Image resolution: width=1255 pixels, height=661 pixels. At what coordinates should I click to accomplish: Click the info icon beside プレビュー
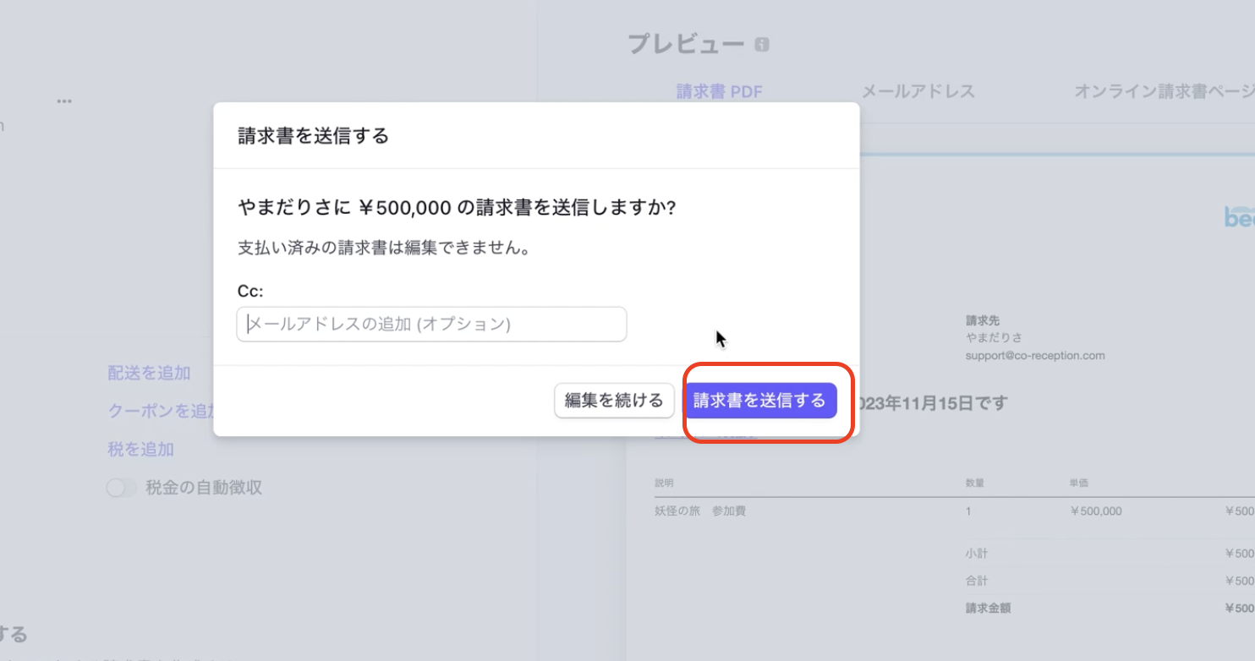click(762, 45)
